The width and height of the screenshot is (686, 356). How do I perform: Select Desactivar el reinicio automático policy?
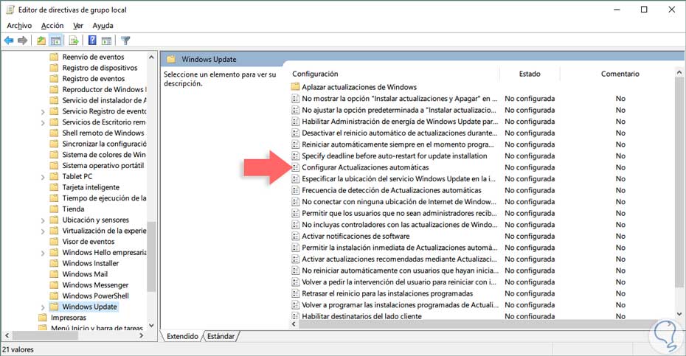(x=400, y=133)
